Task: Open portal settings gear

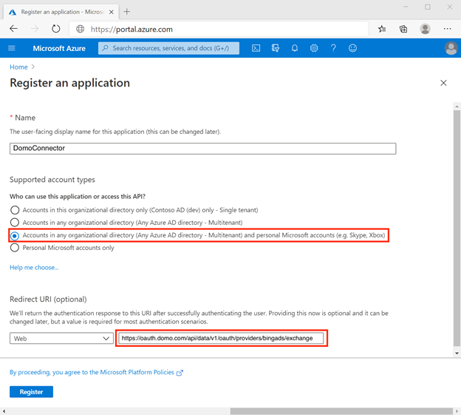Action: point(314,48)
